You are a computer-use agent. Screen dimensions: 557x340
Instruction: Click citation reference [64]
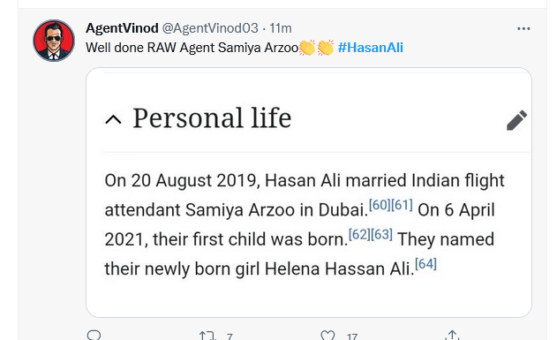(x=425, y=264)
